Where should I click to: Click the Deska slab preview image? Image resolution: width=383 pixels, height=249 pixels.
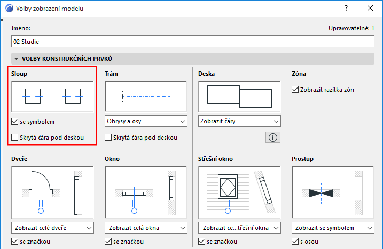239,96
